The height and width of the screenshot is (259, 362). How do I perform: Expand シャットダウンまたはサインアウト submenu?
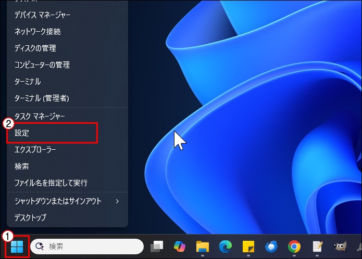(x=67, y=201)
